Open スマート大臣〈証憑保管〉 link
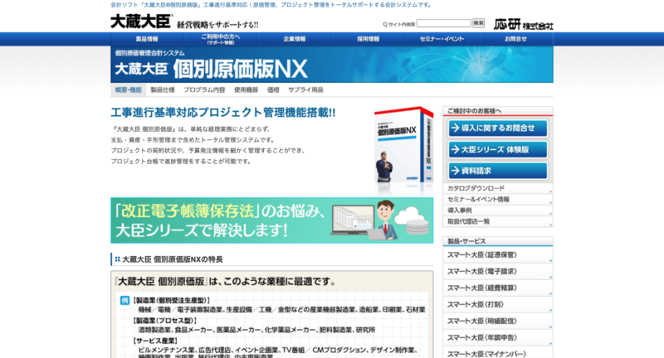This screenshot has width=664, height=358. (497, 255)
